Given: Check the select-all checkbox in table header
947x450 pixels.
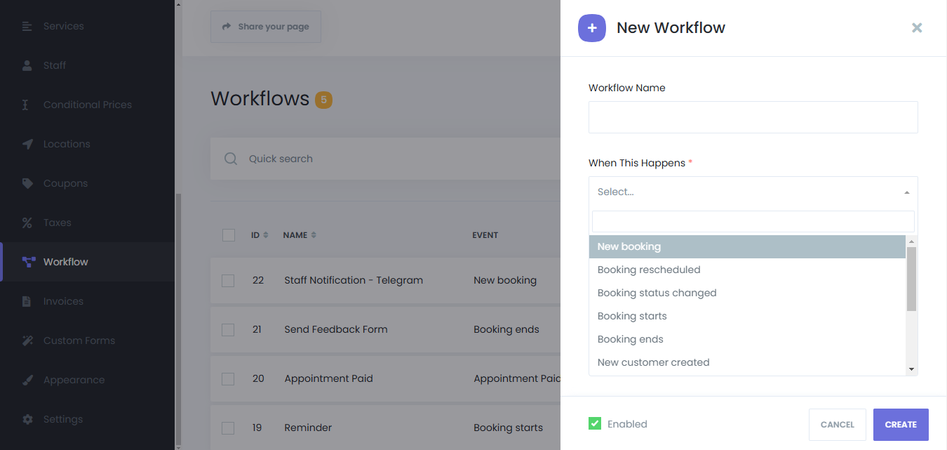Looking at the screenshot, I should [229, 235].
